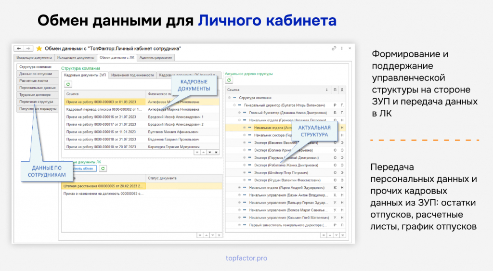493x271 pixels.
Task: Copy link using the chain icon
Action: click(334, 49)
